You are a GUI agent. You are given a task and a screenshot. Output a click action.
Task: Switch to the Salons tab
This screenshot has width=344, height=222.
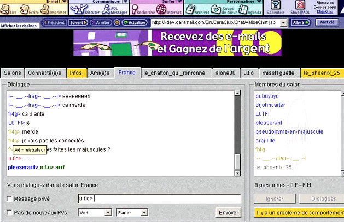coord(12,73)
